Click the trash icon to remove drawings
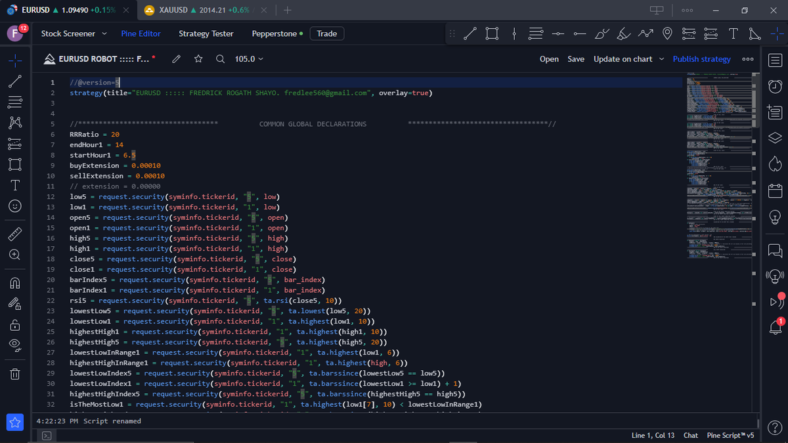The height and width of the screenshot is (443, 788). pos(15,374)
